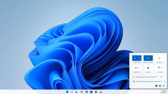Click the Auto brightness label
This screenshot has height=94, width=168.
[x=161, y=77]
